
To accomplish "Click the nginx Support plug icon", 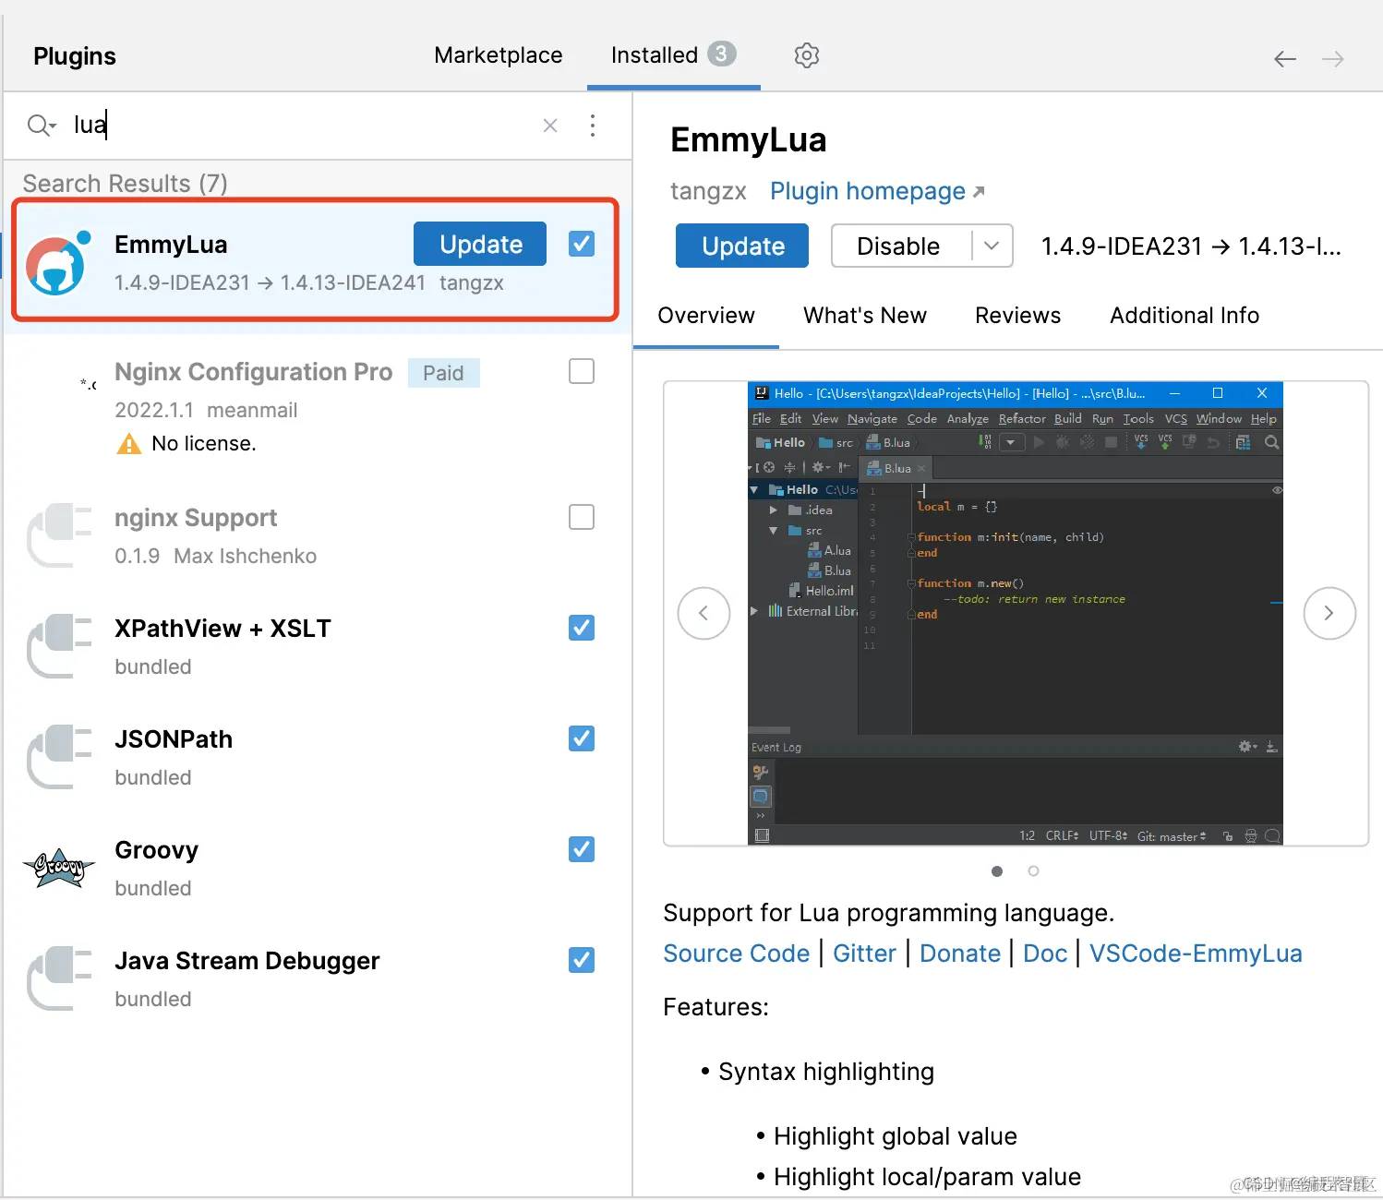I will 59,535.
